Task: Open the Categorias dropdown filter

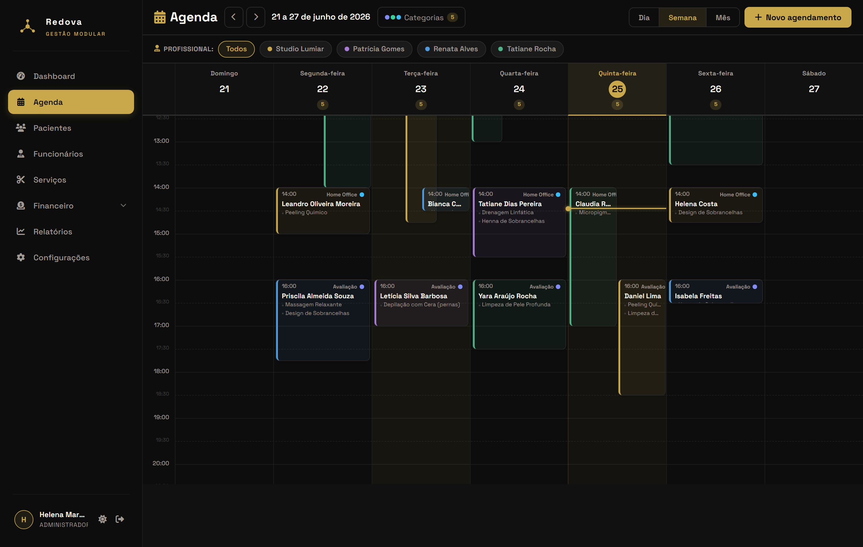Action: tap(421, 17)
